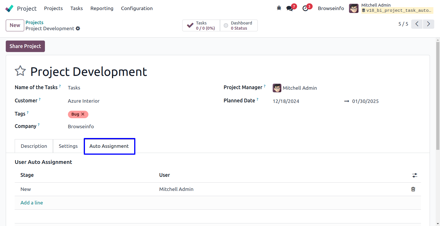Viewport: 440px width, 226px height.
Task: Open the Reporting menu
Action: coord(102,8)
